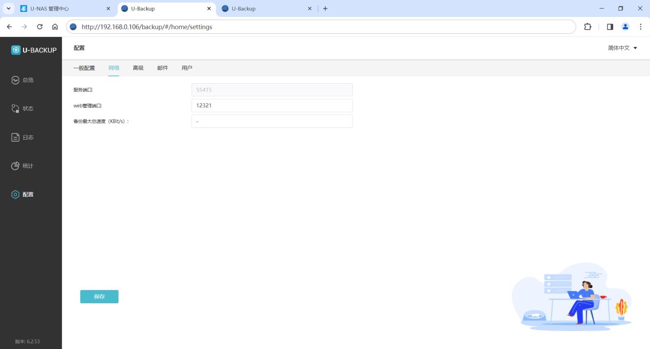
Task: Open the Chrome profile avatar icon
Action: 625,27
